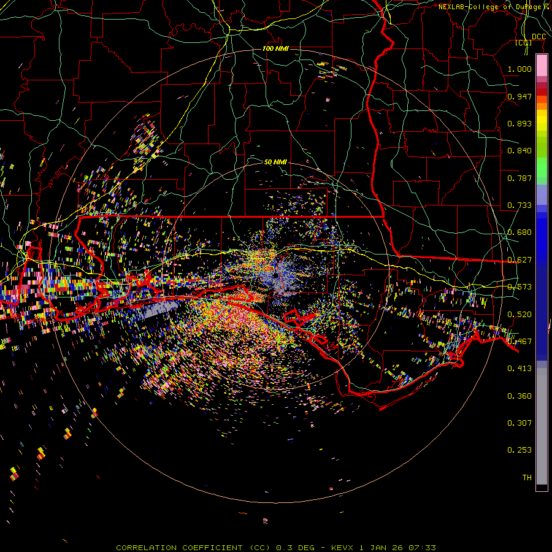Click the TH threshold legend label
The width and height of the screenshot is (552, 552).
[x=527, y=478]
